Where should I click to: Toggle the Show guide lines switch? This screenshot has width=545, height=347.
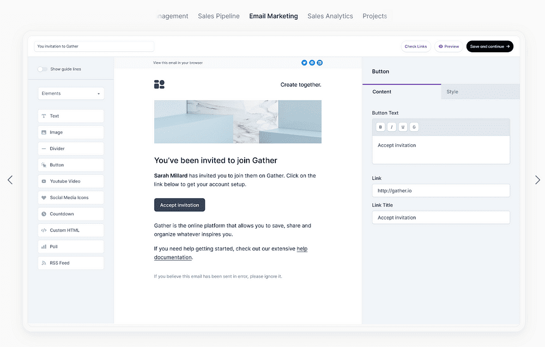click(43, 69)
